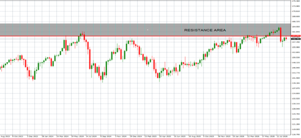Click the 3 Dec 2023 date label

(32, 137)
